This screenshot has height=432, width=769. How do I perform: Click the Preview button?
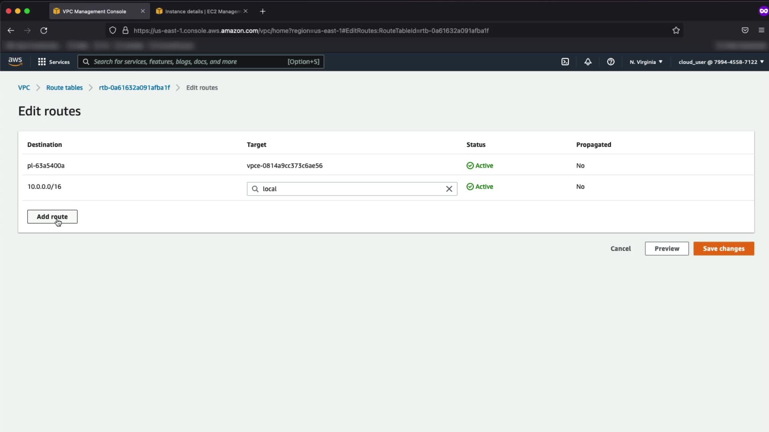pos(666,248)
